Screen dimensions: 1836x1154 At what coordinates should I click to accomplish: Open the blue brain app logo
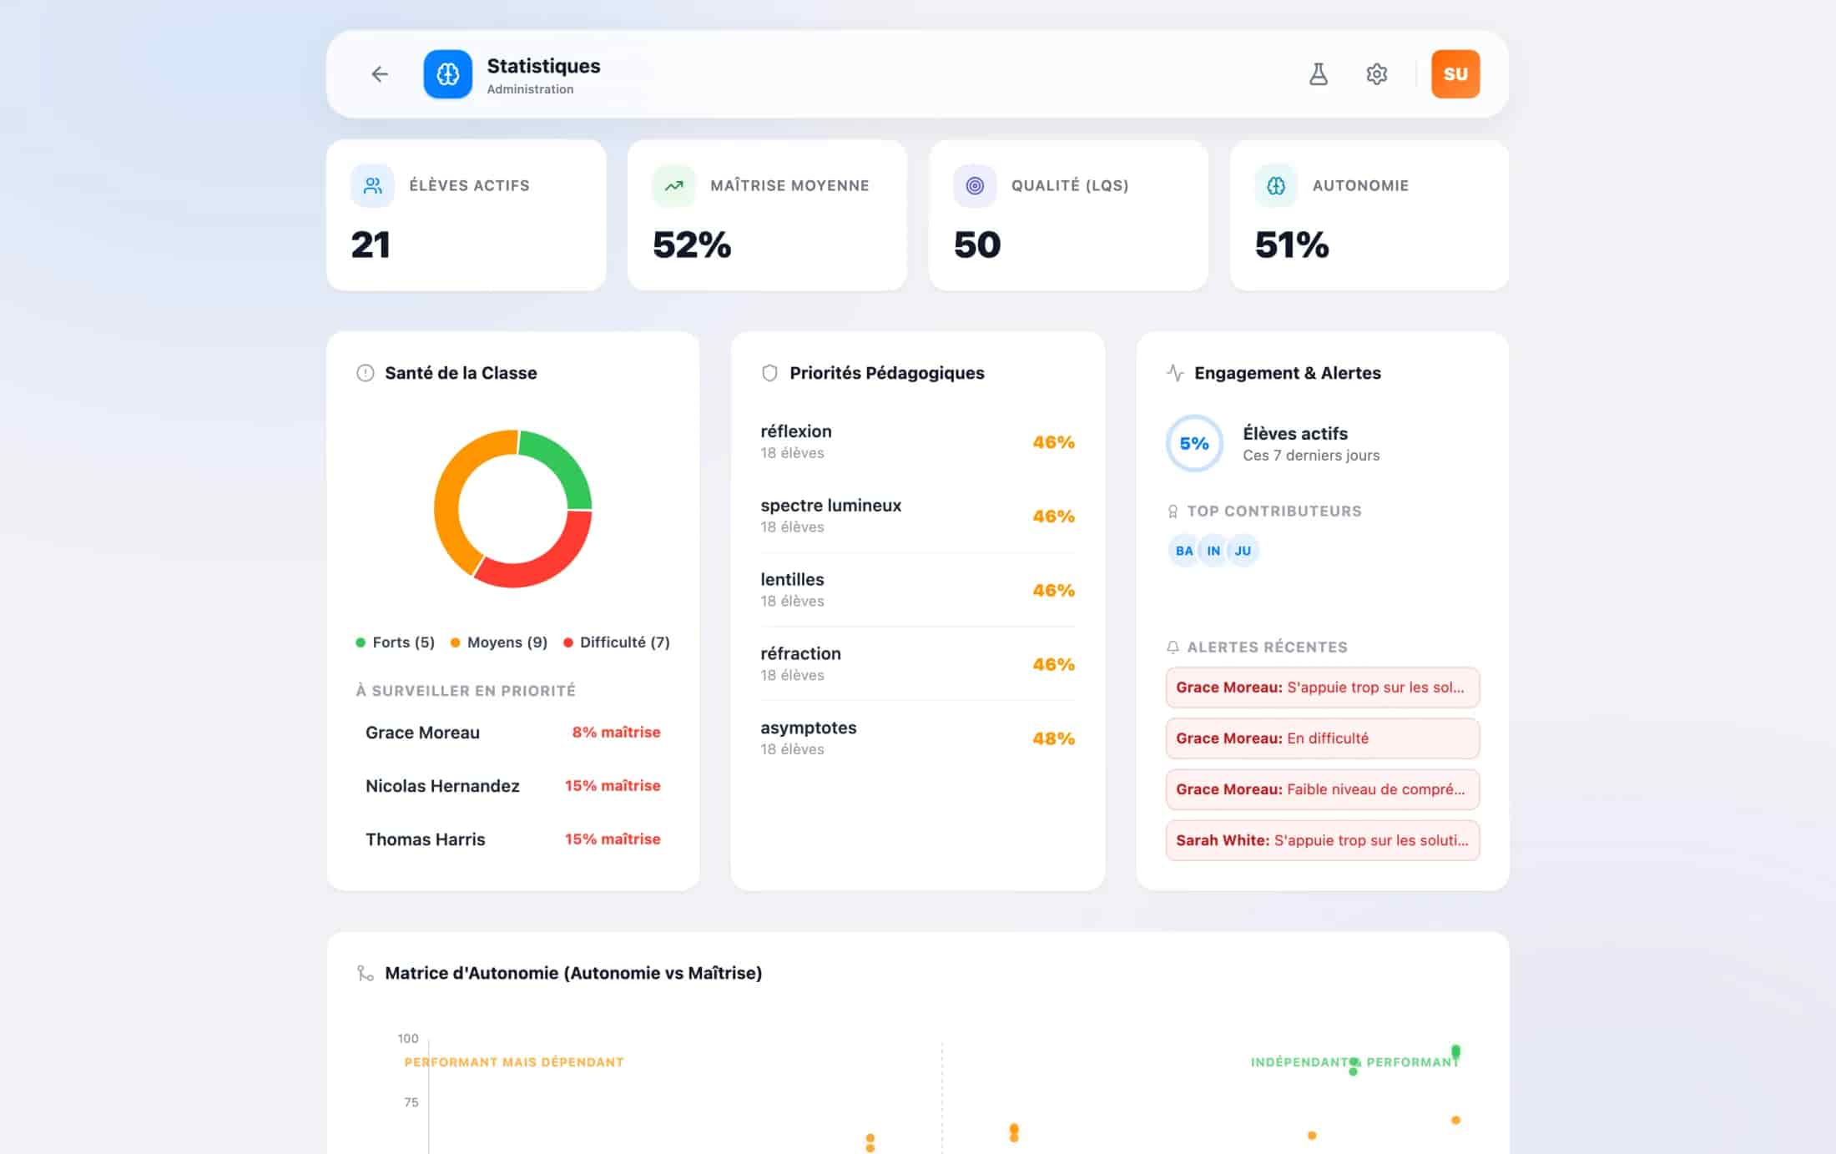point(447,74)
